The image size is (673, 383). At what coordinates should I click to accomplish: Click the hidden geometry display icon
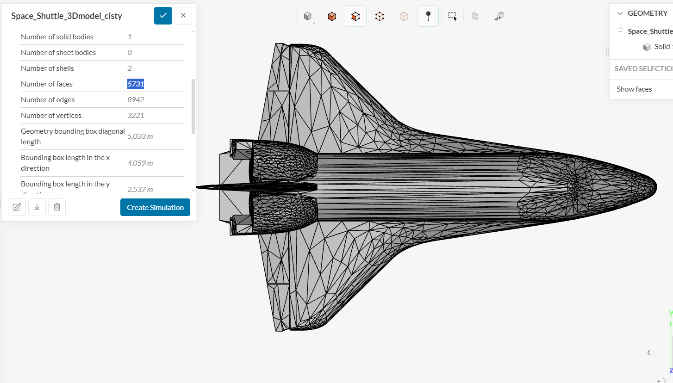coord(476,16)
